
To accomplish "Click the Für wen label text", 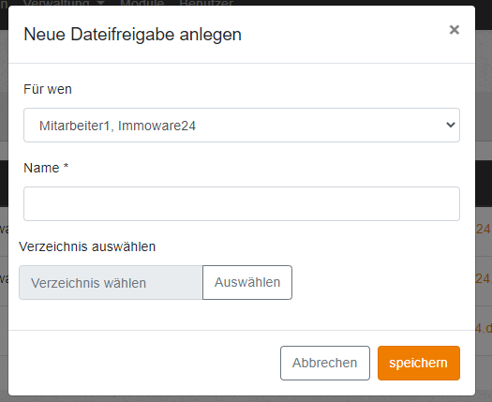I will [x=48, y=89].
